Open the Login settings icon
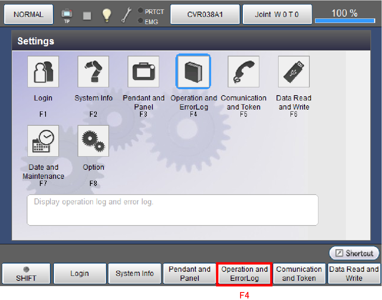Image resolution: width=382 pixels, height=300 pixels. tap(43, 72)
